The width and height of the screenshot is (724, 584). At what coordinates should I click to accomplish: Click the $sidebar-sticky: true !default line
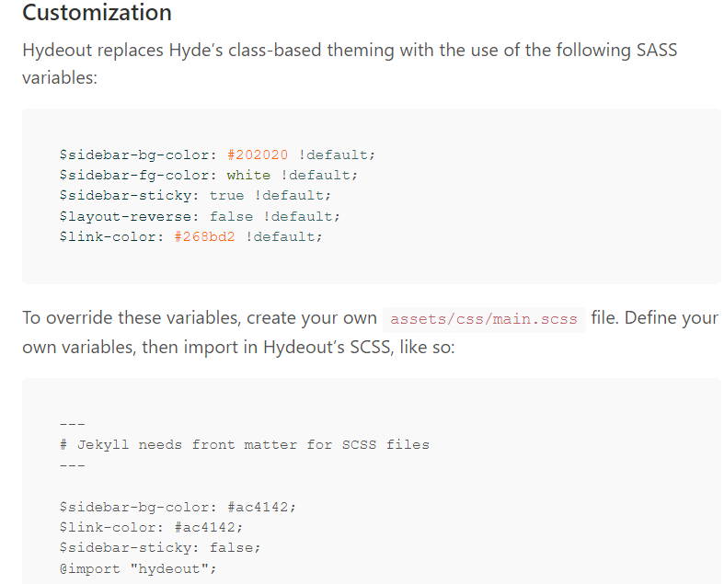coord(194,195)
